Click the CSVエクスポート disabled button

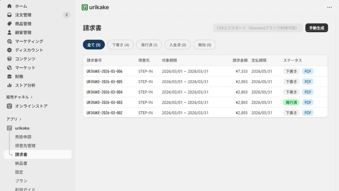pos(258,28)
